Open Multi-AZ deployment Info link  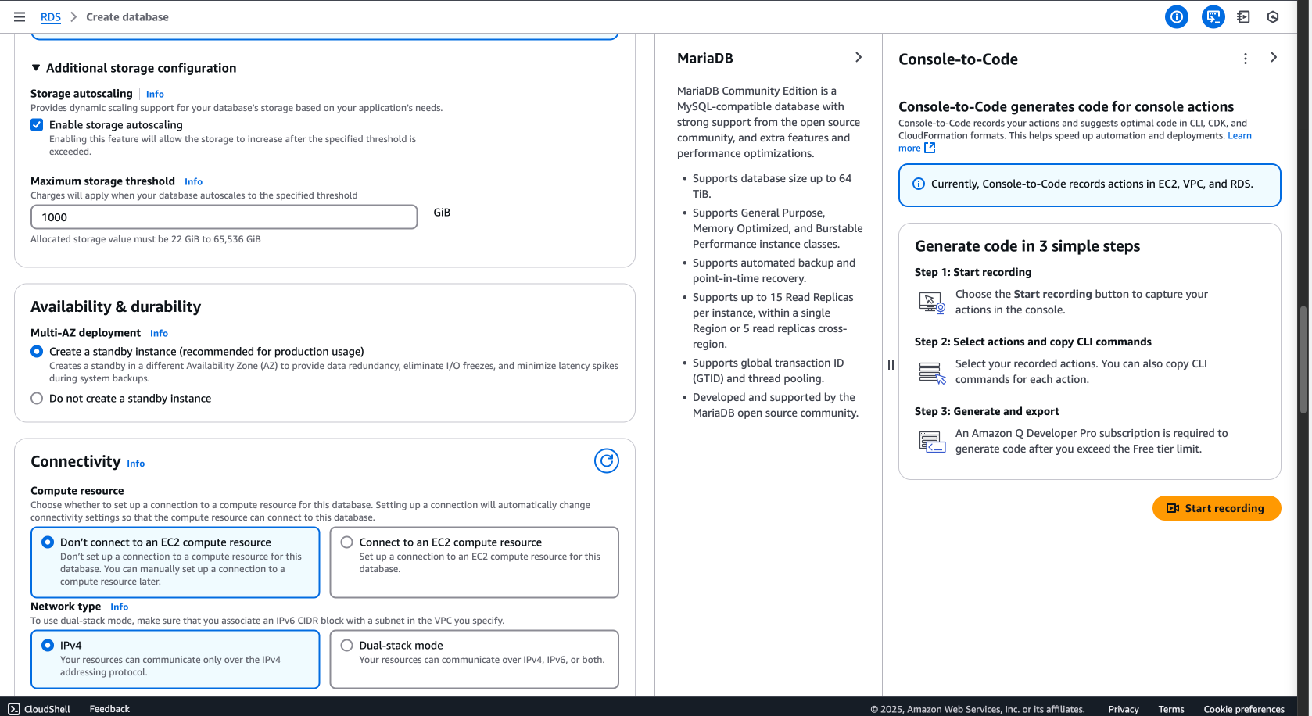point(159,333)
